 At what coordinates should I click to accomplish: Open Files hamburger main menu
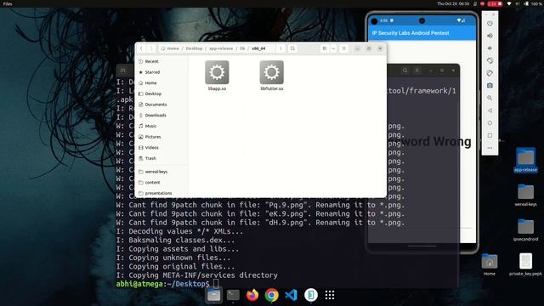(343, 48)
